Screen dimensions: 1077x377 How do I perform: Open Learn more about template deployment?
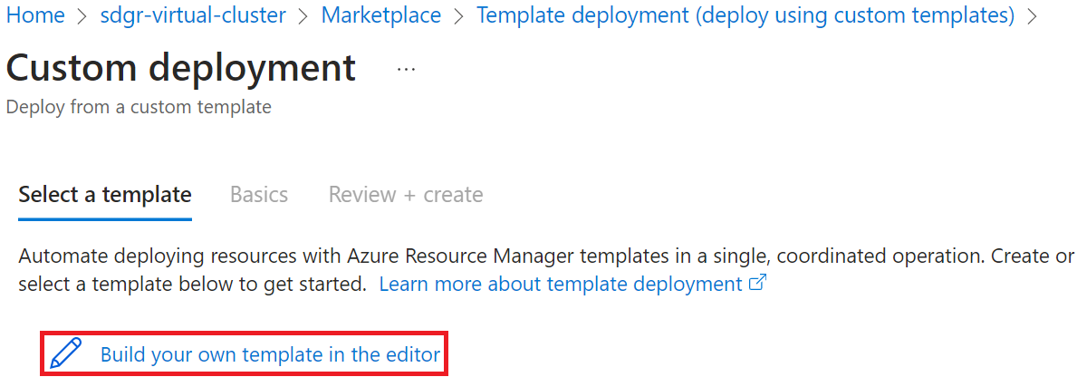[560, 284]
